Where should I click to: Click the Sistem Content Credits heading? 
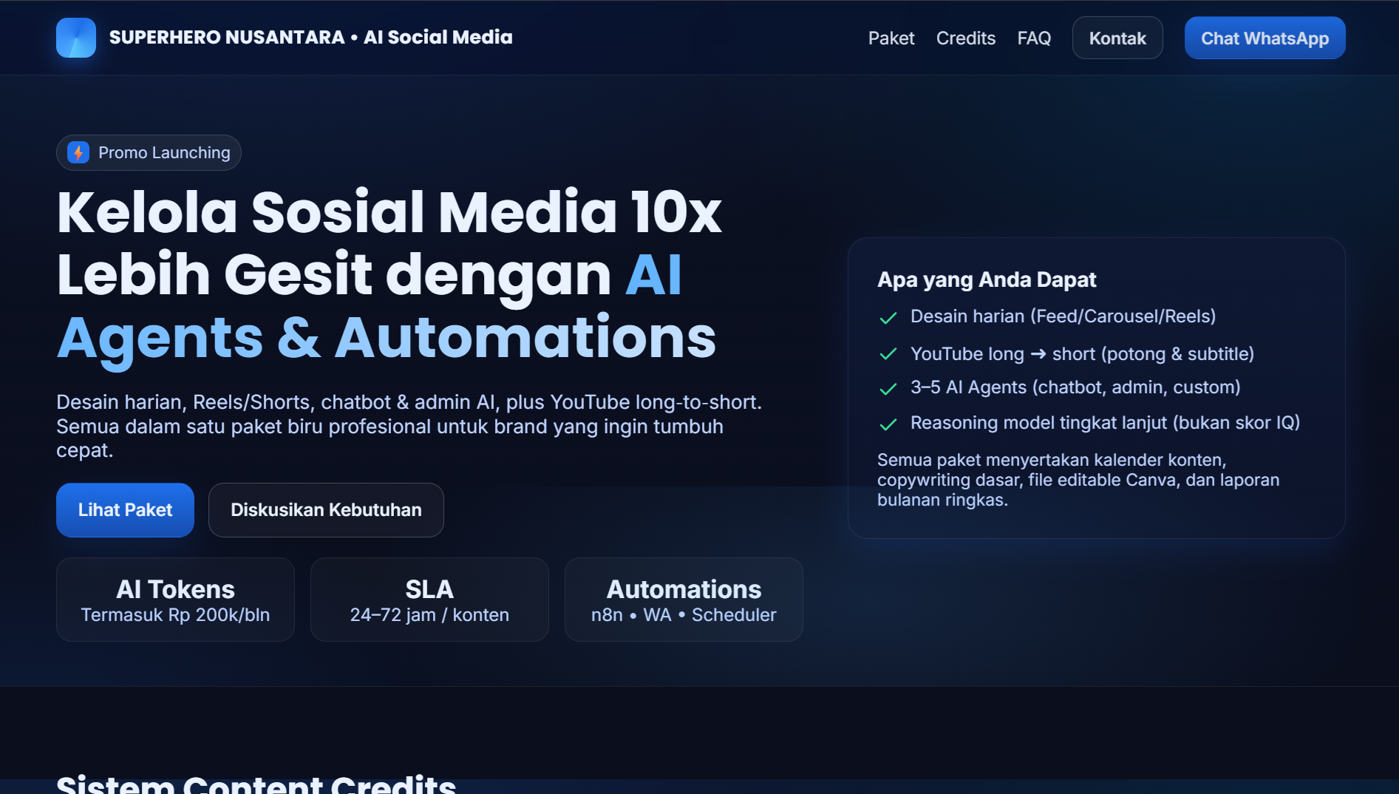pos(256,784)
